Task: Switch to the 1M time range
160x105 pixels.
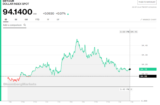Action: [x=15, y=19]
